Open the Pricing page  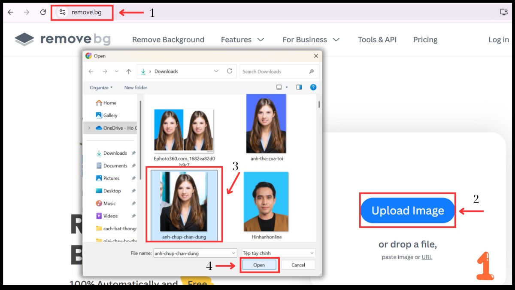point(425,40)
